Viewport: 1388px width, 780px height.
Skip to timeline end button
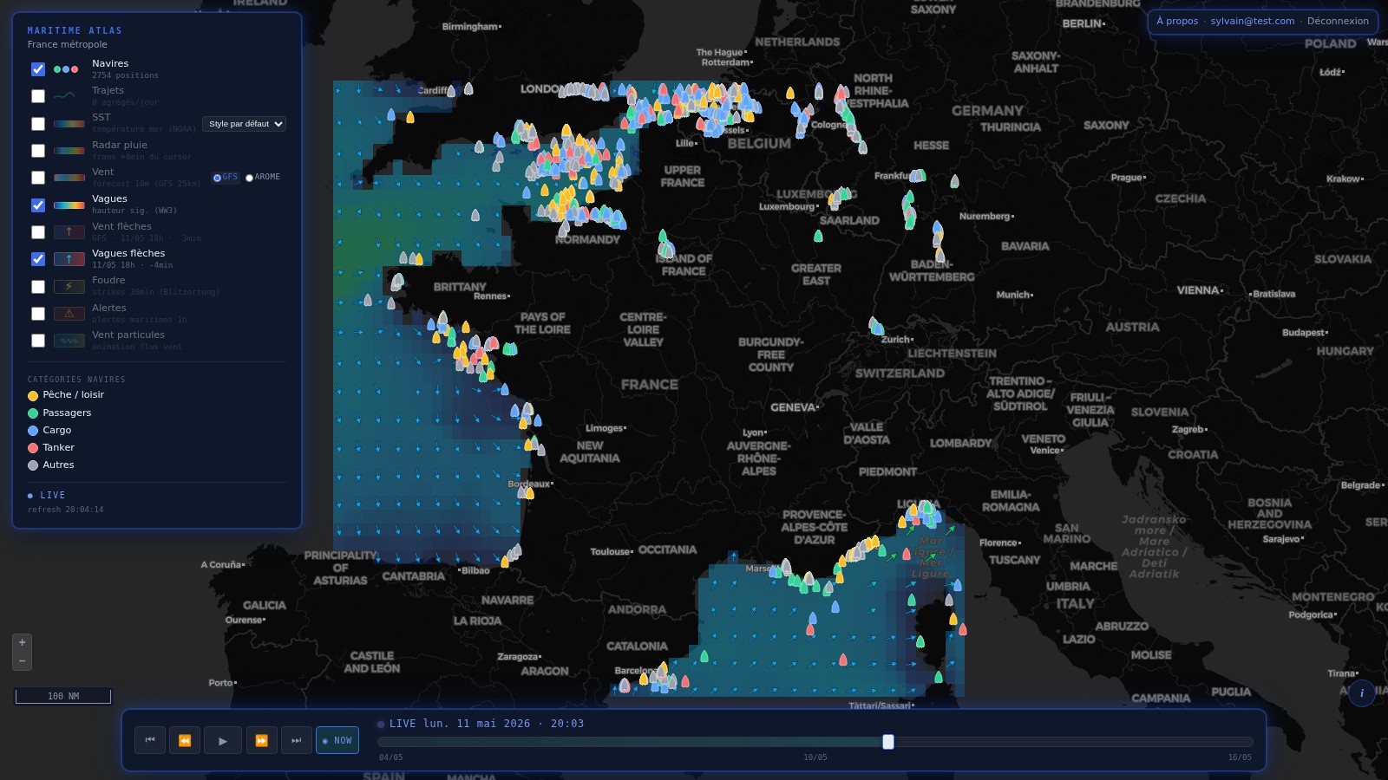click(297, 740)
